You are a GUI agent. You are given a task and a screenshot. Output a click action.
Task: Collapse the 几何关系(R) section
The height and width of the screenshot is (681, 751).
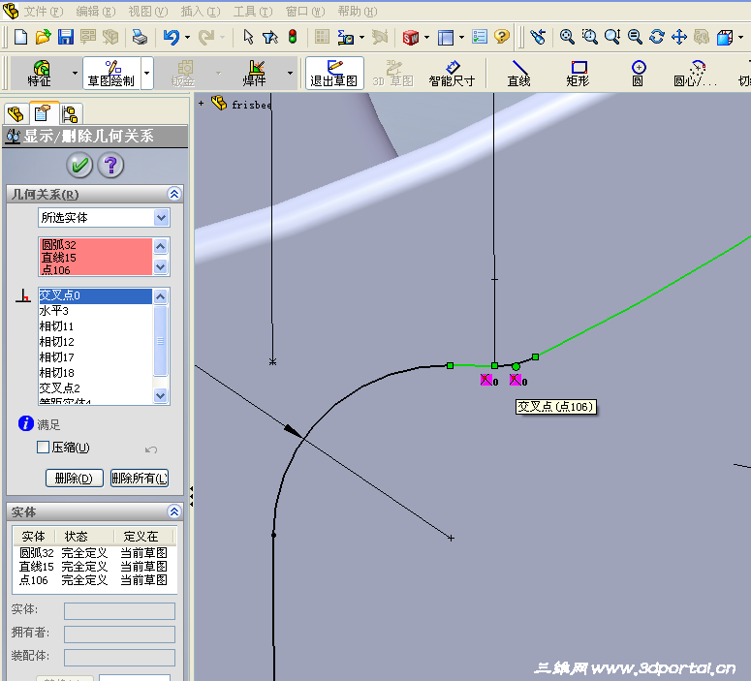174,194
